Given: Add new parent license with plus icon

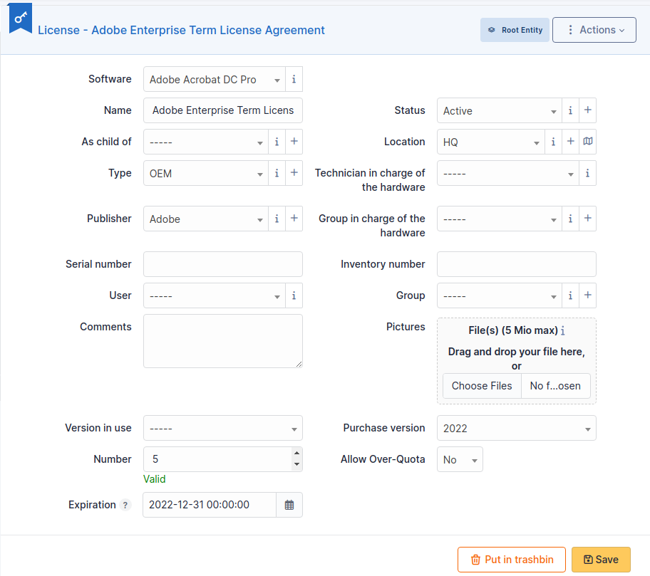Looking at the screenshot, I should coord(294,142).
